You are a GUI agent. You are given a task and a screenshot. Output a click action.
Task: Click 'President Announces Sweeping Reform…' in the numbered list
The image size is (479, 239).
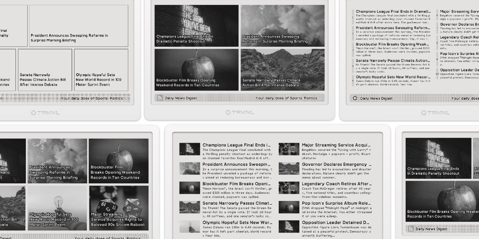pyautogui.click(x=393, y=28)
